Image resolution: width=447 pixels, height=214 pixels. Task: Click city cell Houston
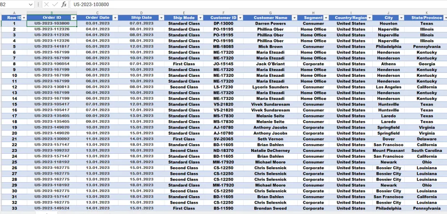tap(388, 23)
